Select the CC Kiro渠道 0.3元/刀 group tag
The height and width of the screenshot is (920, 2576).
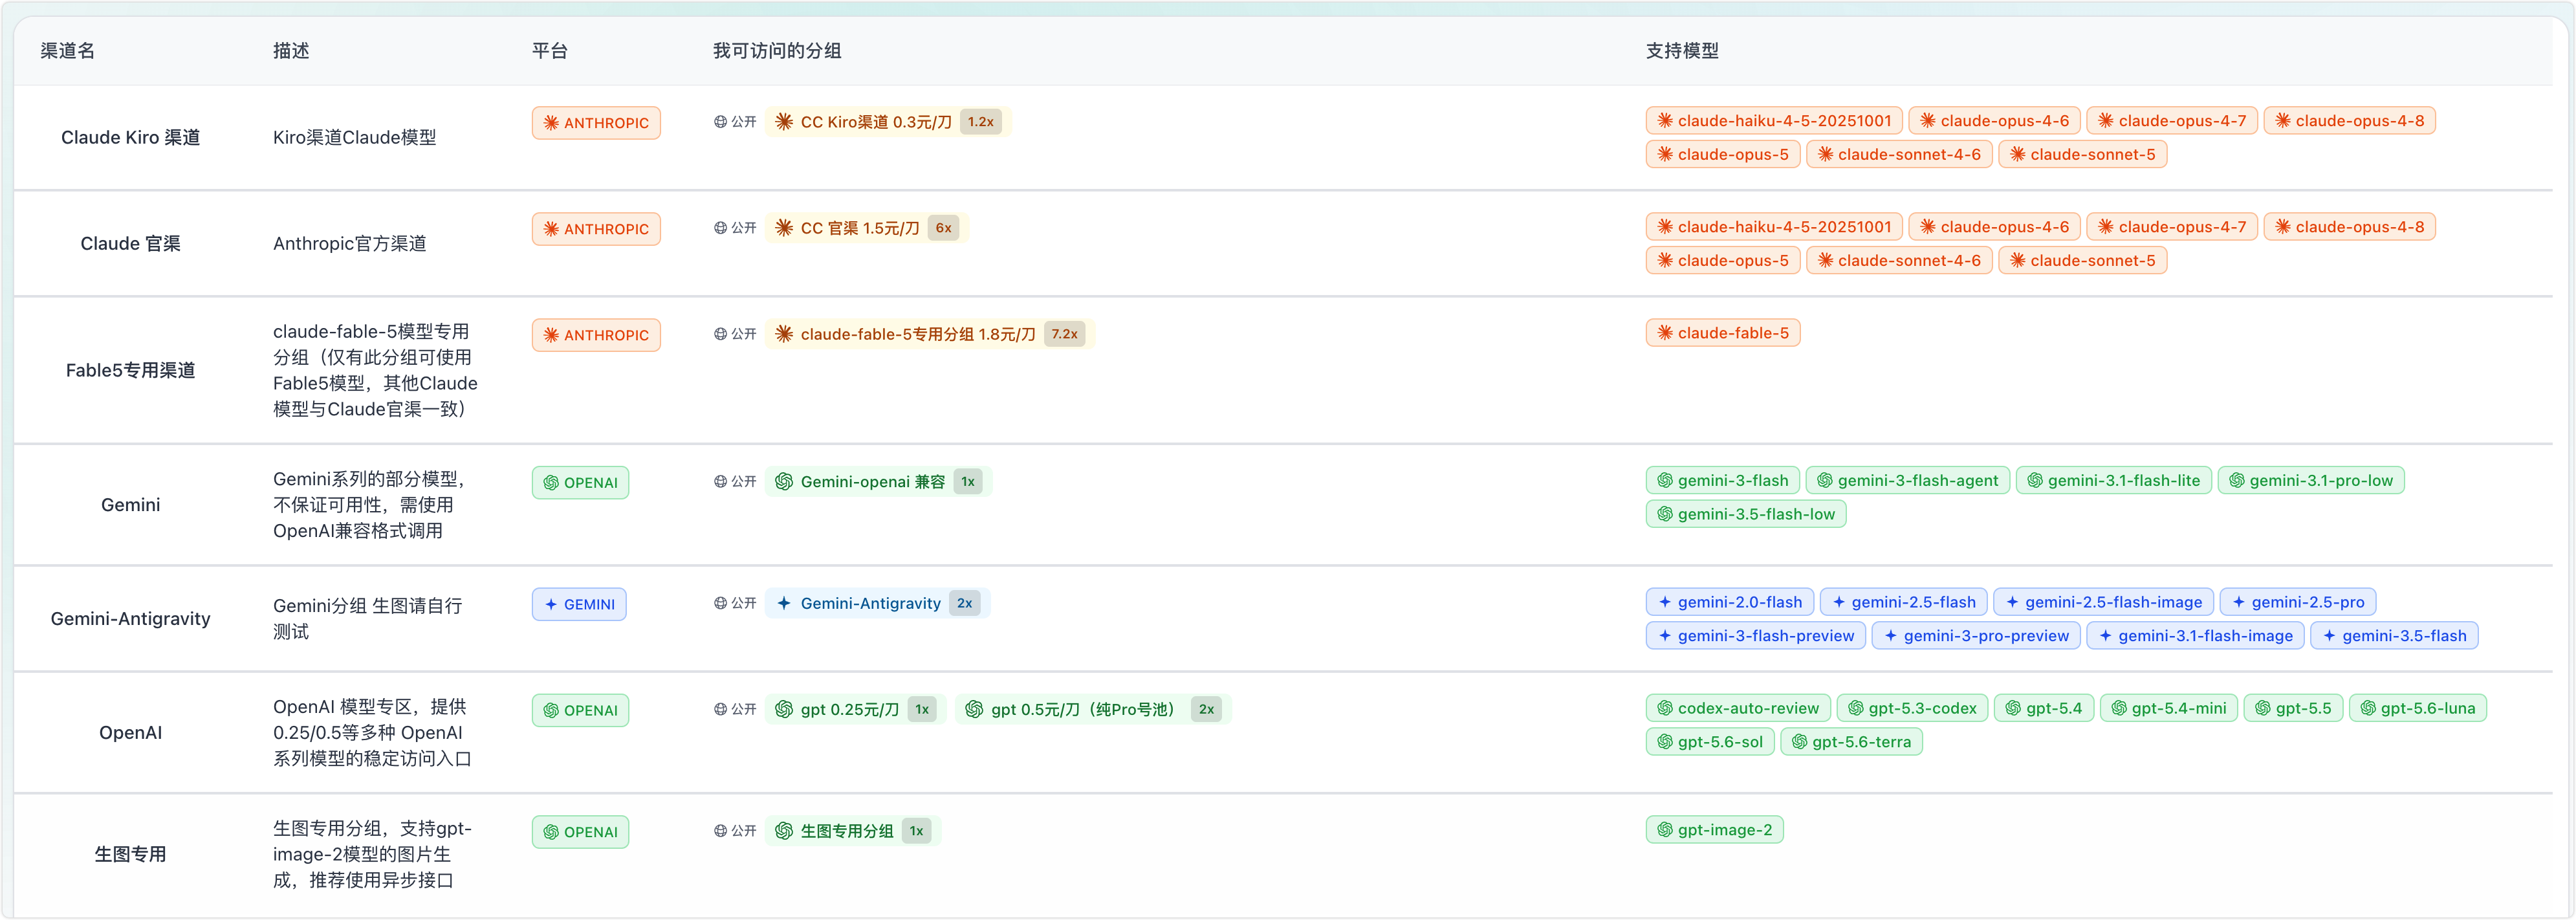point(888,122)
